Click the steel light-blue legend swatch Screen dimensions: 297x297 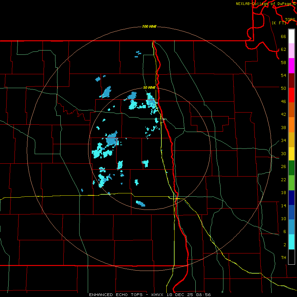[x=291, y=227]
